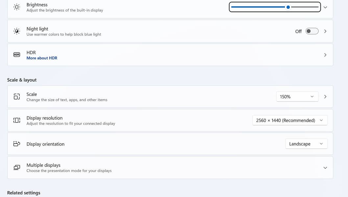The width and height of the screenshot is (348, 197).
Task: Open custom Scale settings chevron
Action: [325, 97]
